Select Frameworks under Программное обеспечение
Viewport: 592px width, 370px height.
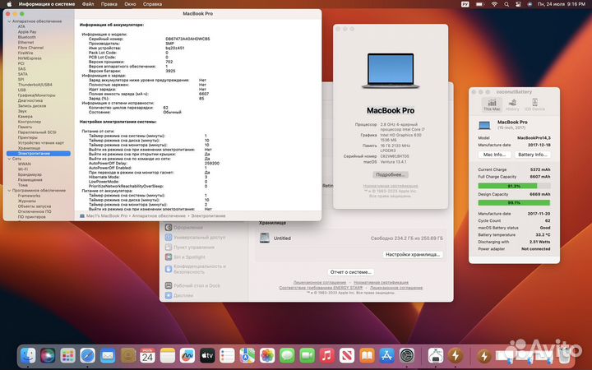[29, 196]
